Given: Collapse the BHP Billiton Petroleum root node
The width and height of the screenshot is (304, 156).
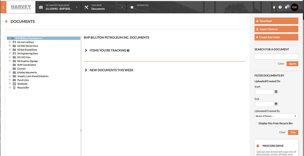Looking at the screenshot, I should (8, 38).
